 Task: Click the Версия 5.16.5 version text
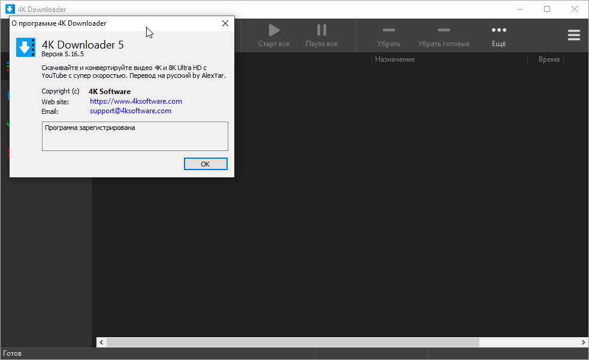(62, 54)
